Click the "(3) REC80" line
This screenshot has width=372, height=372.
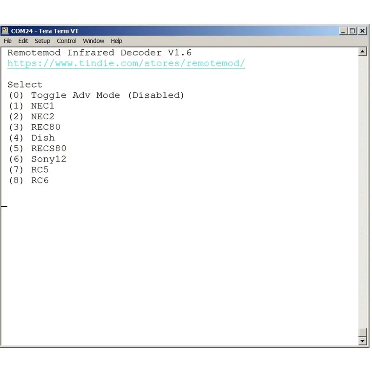click(34, 127)
